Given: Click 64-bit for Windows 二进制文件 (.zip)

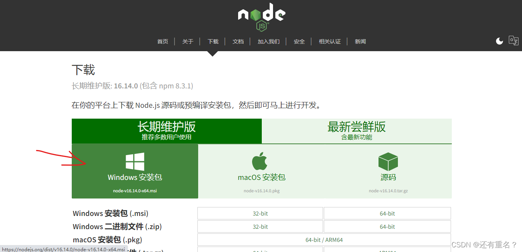Looking at the screenshot, I should coord(387,226).
